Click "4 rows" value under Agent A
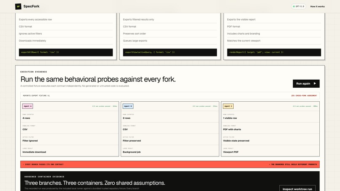 (x=26, y=118)
